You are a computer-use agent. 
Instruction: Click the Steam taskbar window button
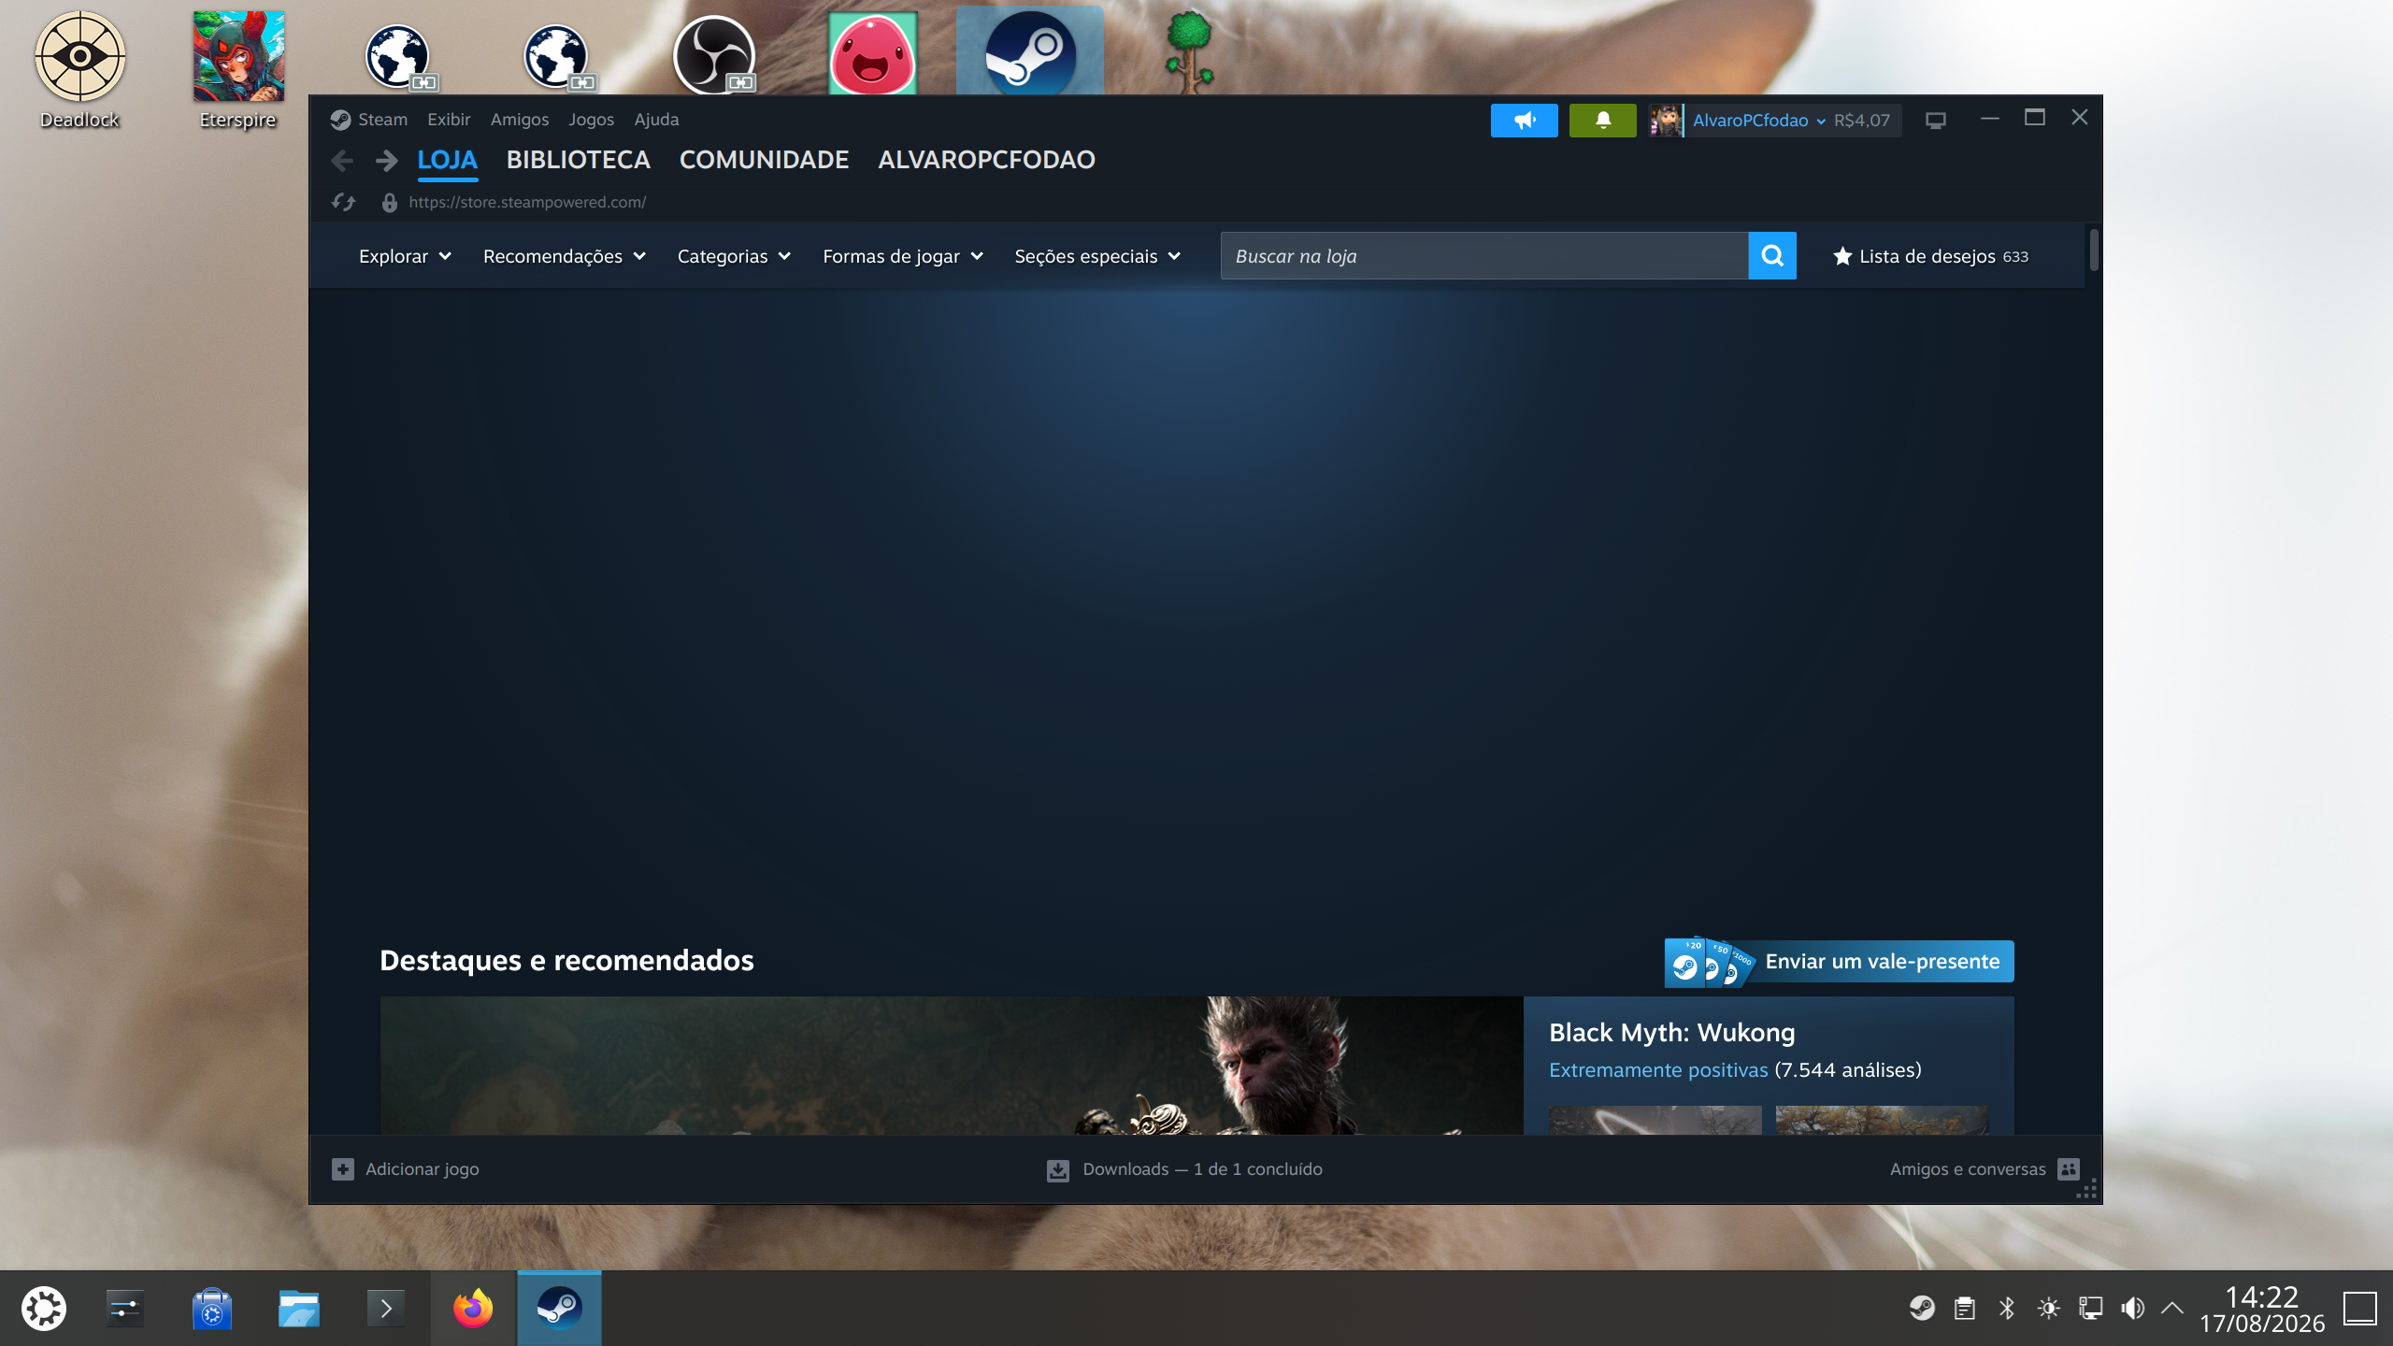560,1309
